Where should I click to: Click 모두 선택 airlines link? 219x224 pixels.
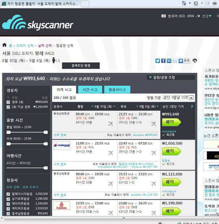(13, 187)
